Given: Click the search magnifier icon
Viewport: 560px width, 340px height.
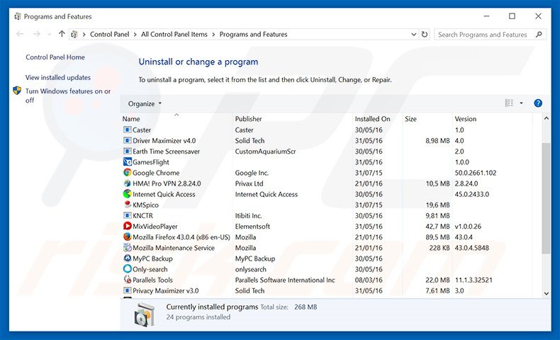Looking at the screenshot, I should (x=539, y=34).
